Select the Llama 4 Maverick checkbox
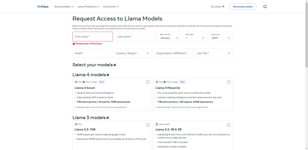Image resolution: width=308 pixels, height=150 pixels. pyautogui.click(x=229, y=82)
